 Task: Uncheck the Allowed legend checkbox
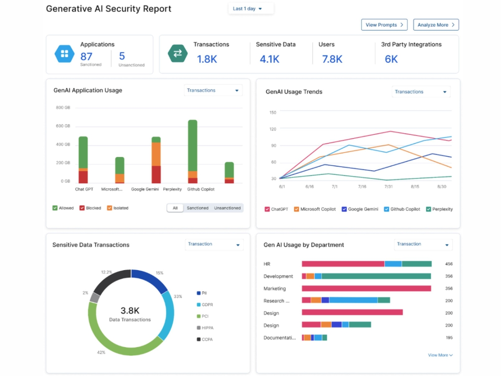tap(55, 208)
